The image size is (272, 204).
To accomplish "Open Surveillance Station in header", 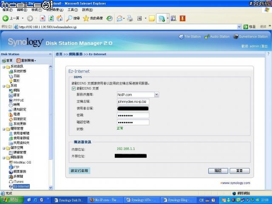I will 250,37.
